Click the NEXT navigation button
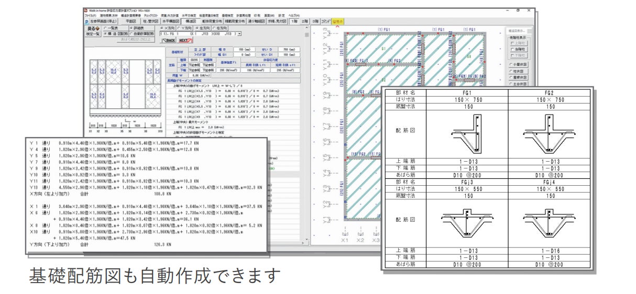The image size is (636, 294). (185, 40)
